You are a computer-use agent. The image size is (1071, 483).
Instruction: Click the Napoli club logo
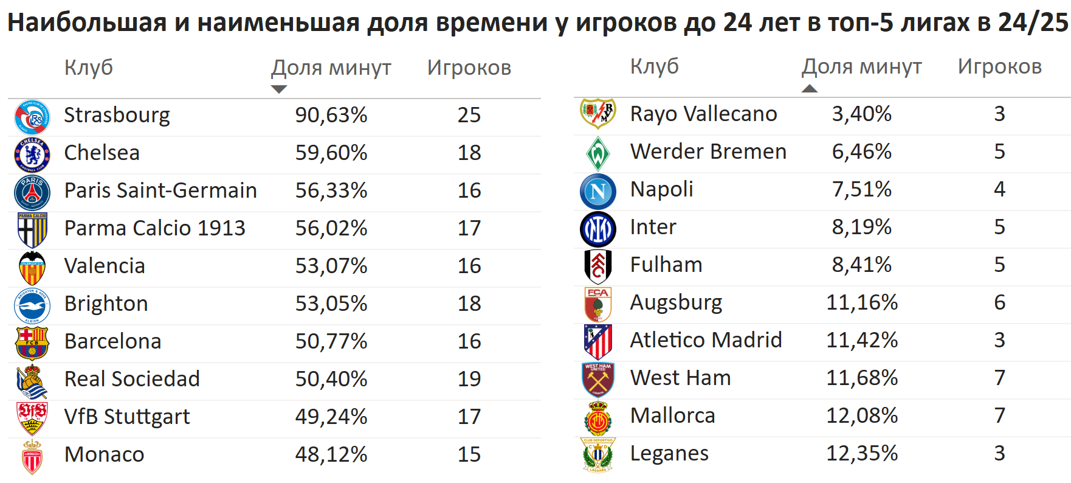pos(598,191)
